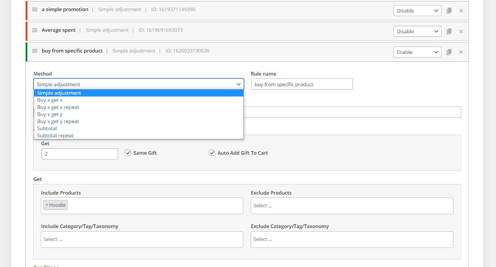Focus the Get quantity input field

tap(80, 154)
